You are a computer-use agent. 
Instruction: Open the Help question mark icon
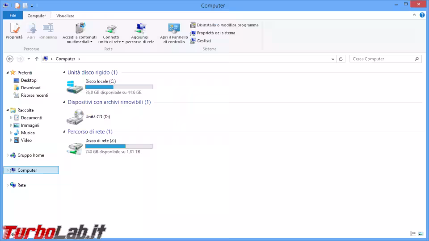(422, 15)
